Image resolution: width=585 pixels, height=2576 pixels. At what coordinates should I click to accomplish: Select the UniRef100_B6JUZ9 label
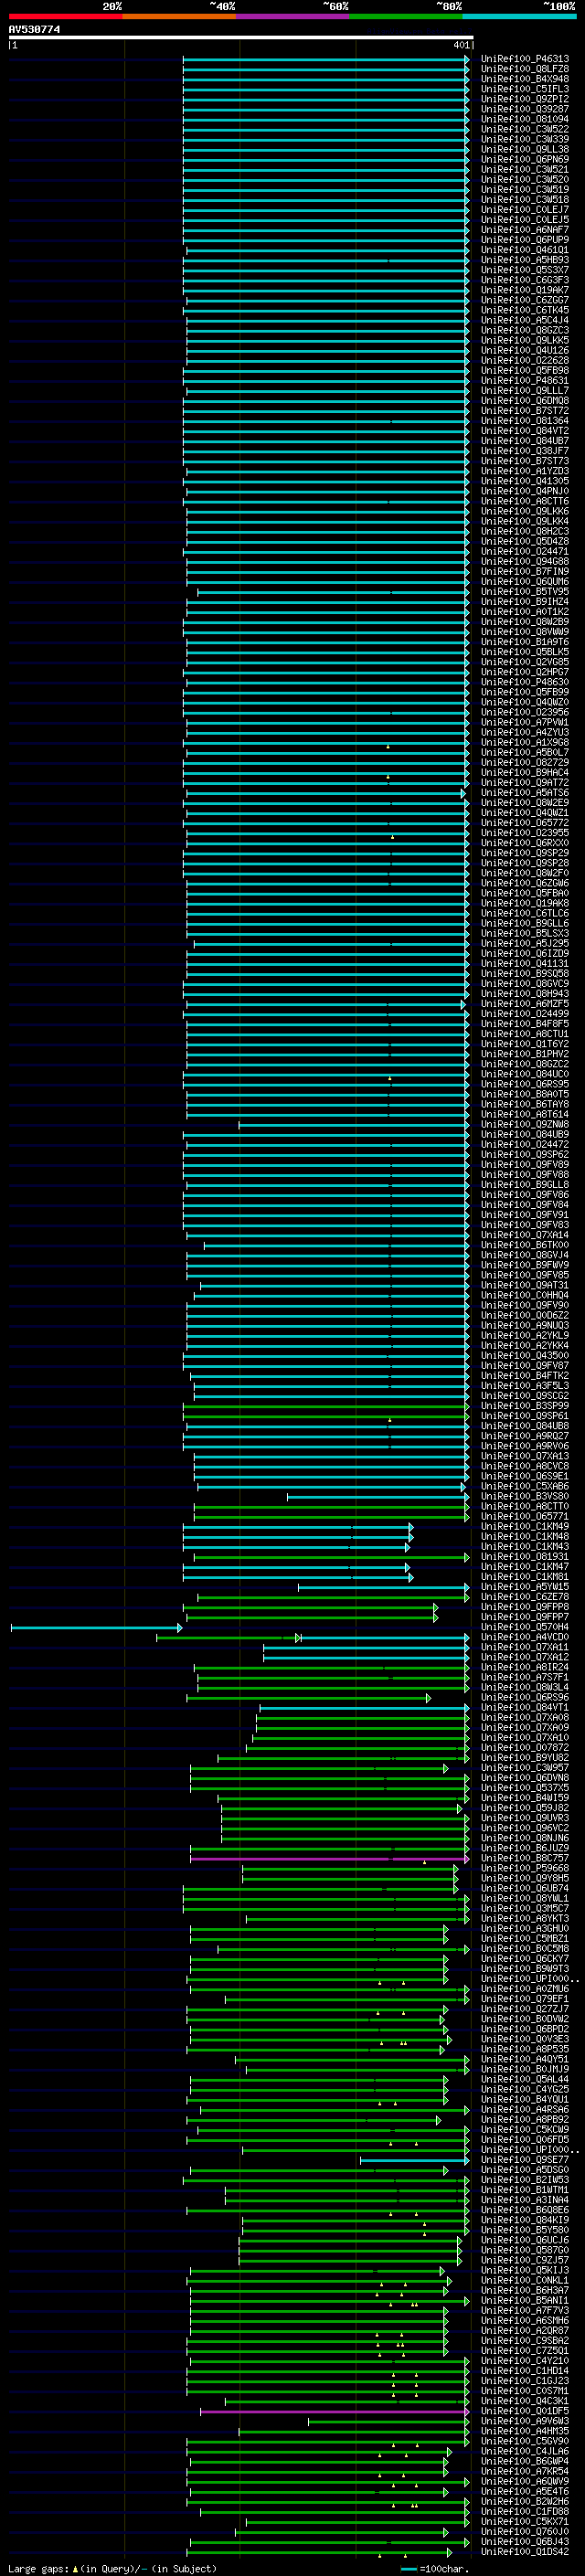click(x=524, y=1848)
